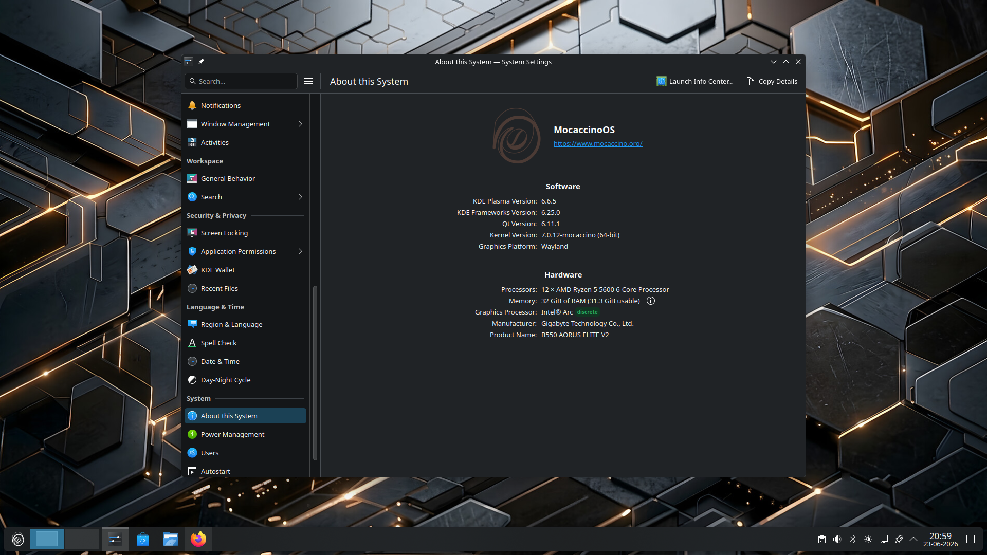Click the pin window icon in titlebar
Screen dimensions: 987x555
[201, 62]
